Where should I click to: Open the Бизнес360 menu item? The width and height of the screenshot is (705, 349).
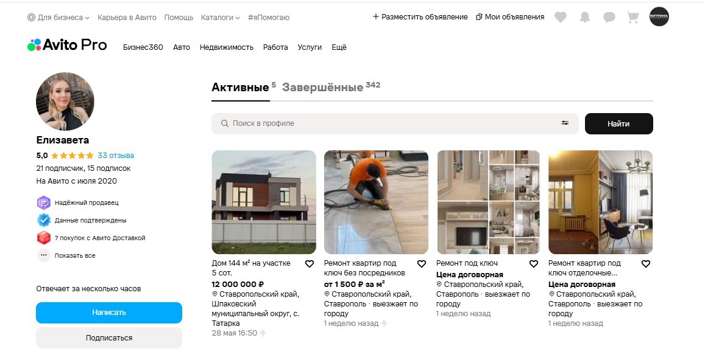tap(143, 47)
